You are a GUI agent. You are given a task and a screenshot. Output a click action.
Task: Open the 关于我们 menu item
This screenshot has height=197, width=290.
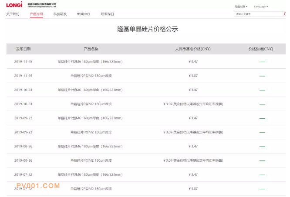pos(13,14)
